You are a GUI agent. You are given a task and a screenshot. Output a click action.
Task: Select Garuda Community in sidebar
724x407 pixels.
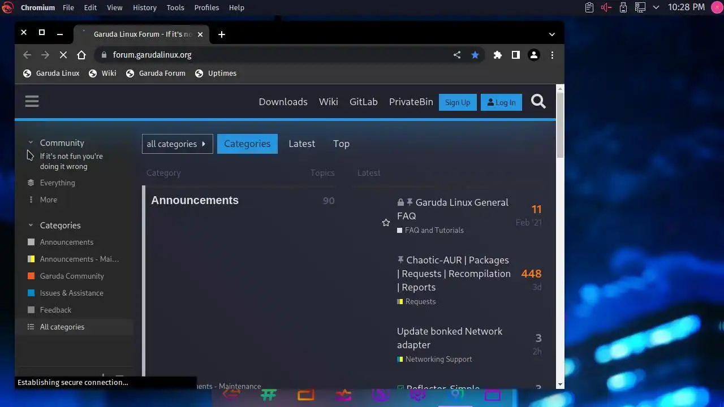click(x=72, y=276)
